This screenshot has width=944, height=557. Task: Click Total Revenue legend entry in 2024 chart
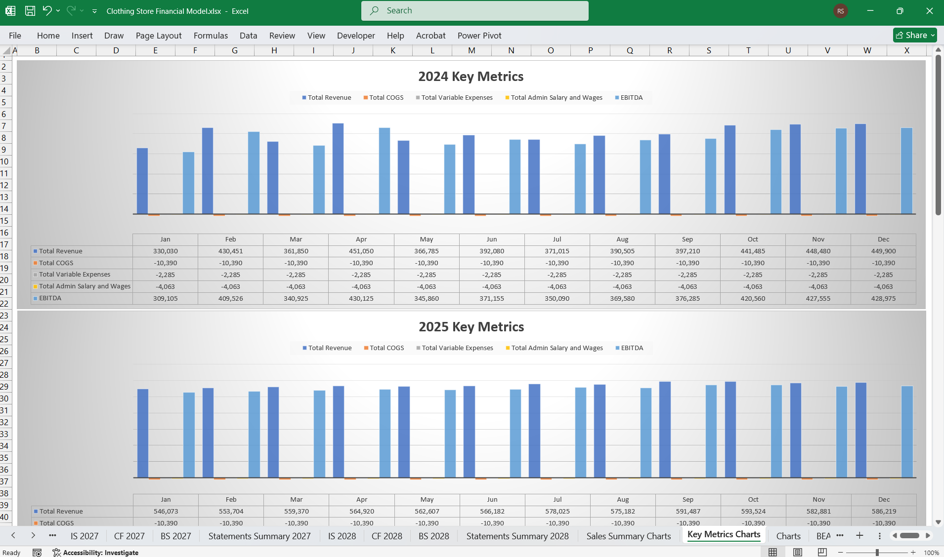[x=327, y=98]
